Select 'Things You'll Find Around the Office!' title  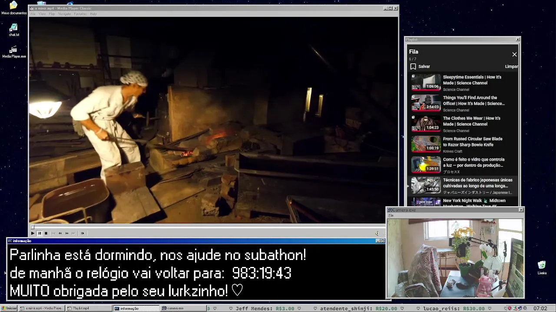(474, 101)
